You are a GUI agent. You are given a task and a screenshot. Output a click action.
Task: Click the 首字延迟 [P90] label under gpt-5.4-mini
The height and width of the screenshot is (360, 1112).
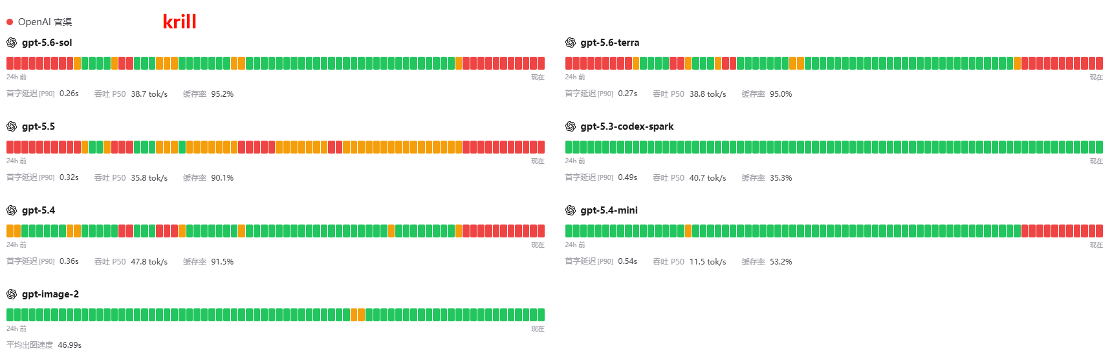589,261
